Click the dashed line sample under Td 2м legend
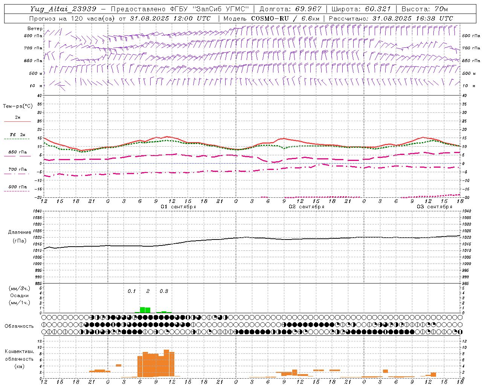The image size is (482, 385). (x=17, y=139)
